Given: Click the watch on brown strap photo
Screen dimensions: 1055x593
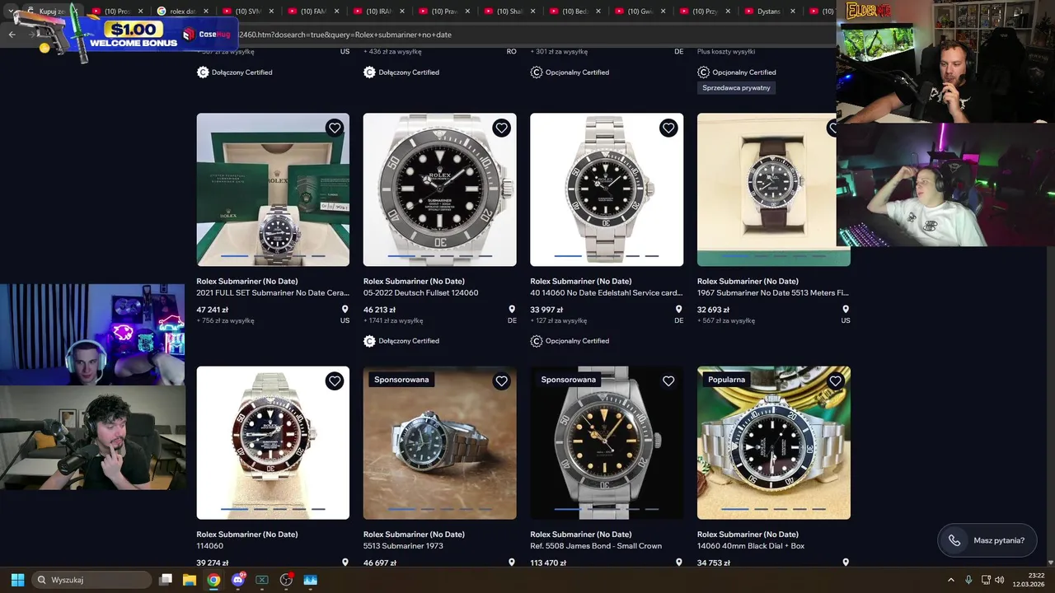Looking at the screenshot, I should (x=773, y=189).
